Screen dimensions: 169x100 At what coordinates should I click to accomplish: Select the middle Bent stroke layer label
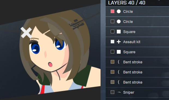(133, 72)
